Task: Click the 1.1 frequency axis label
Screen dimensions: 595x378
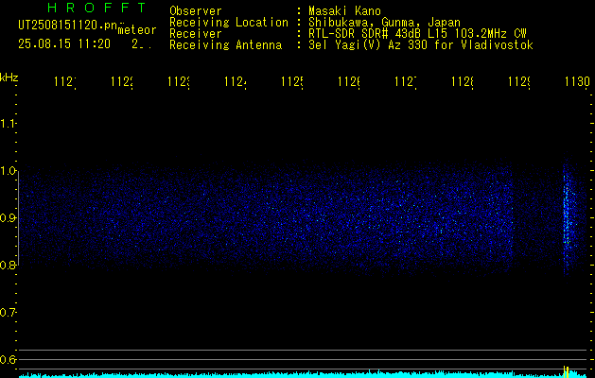Action: 8,123
